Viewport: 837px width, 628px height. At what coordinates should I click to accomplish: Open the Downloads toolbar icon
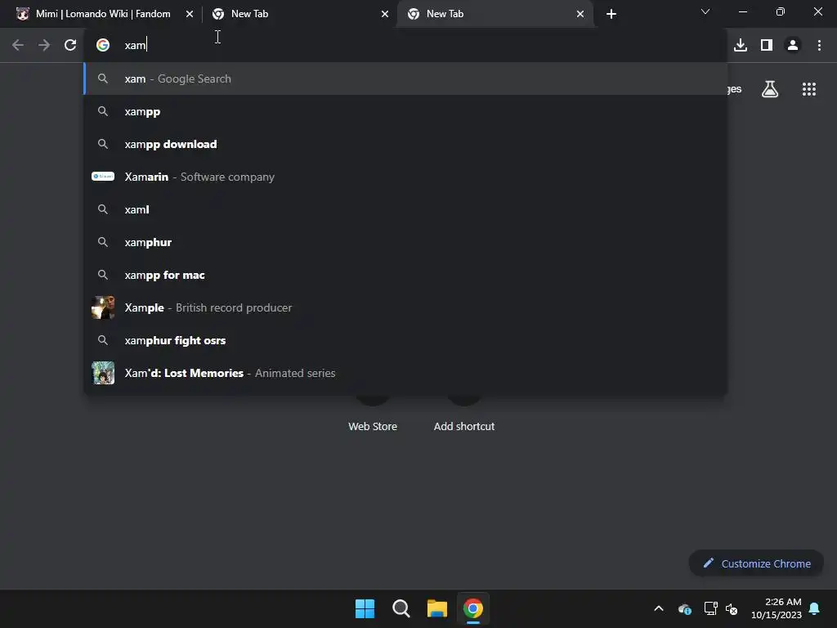(x=741, y=46)
